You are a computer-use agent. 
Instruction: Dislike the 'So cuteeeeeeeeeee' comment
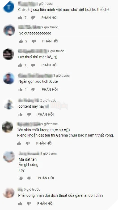pyautogui.click(x=34, y=41)
